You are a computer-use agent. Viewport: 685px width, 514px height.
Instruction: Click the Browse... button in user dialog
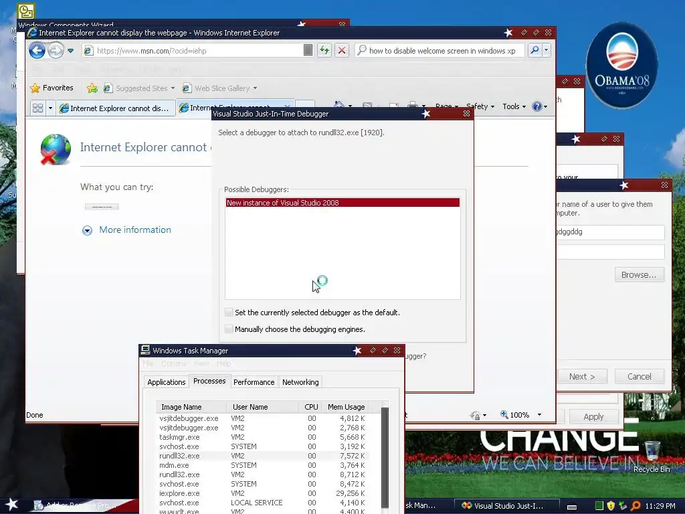(x=639, y=274)
